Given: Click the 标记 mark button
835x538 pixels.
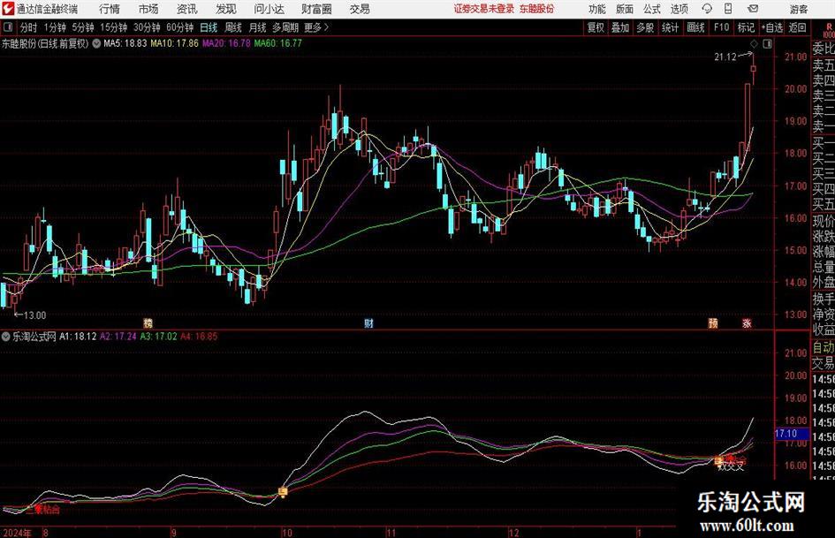Looking at the screenshot, I should 746,27.
